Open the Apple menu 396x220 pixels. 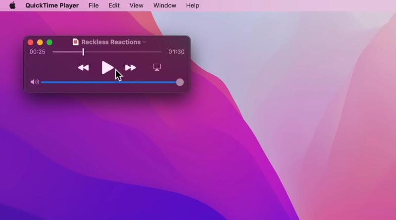[x=13, y=5]
